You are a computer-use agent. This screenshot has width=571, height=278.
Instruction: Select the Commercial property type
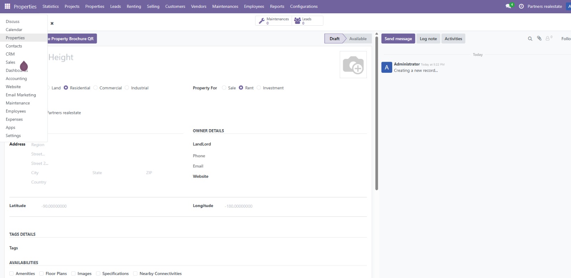pos(96,88)
